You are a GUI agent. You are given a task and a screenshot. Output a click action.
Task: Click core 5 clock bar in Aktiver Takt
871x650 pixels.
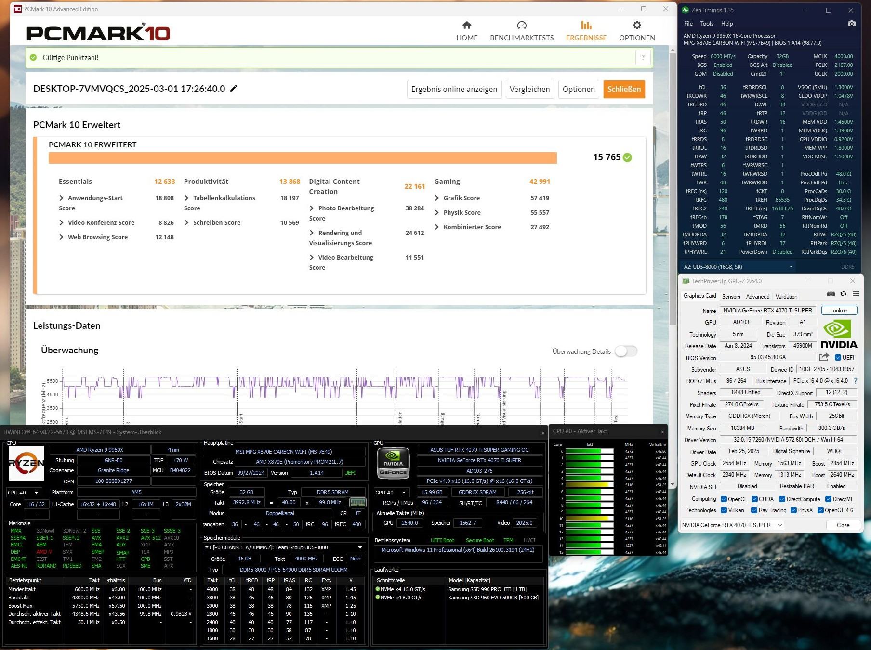click(590, 485)
